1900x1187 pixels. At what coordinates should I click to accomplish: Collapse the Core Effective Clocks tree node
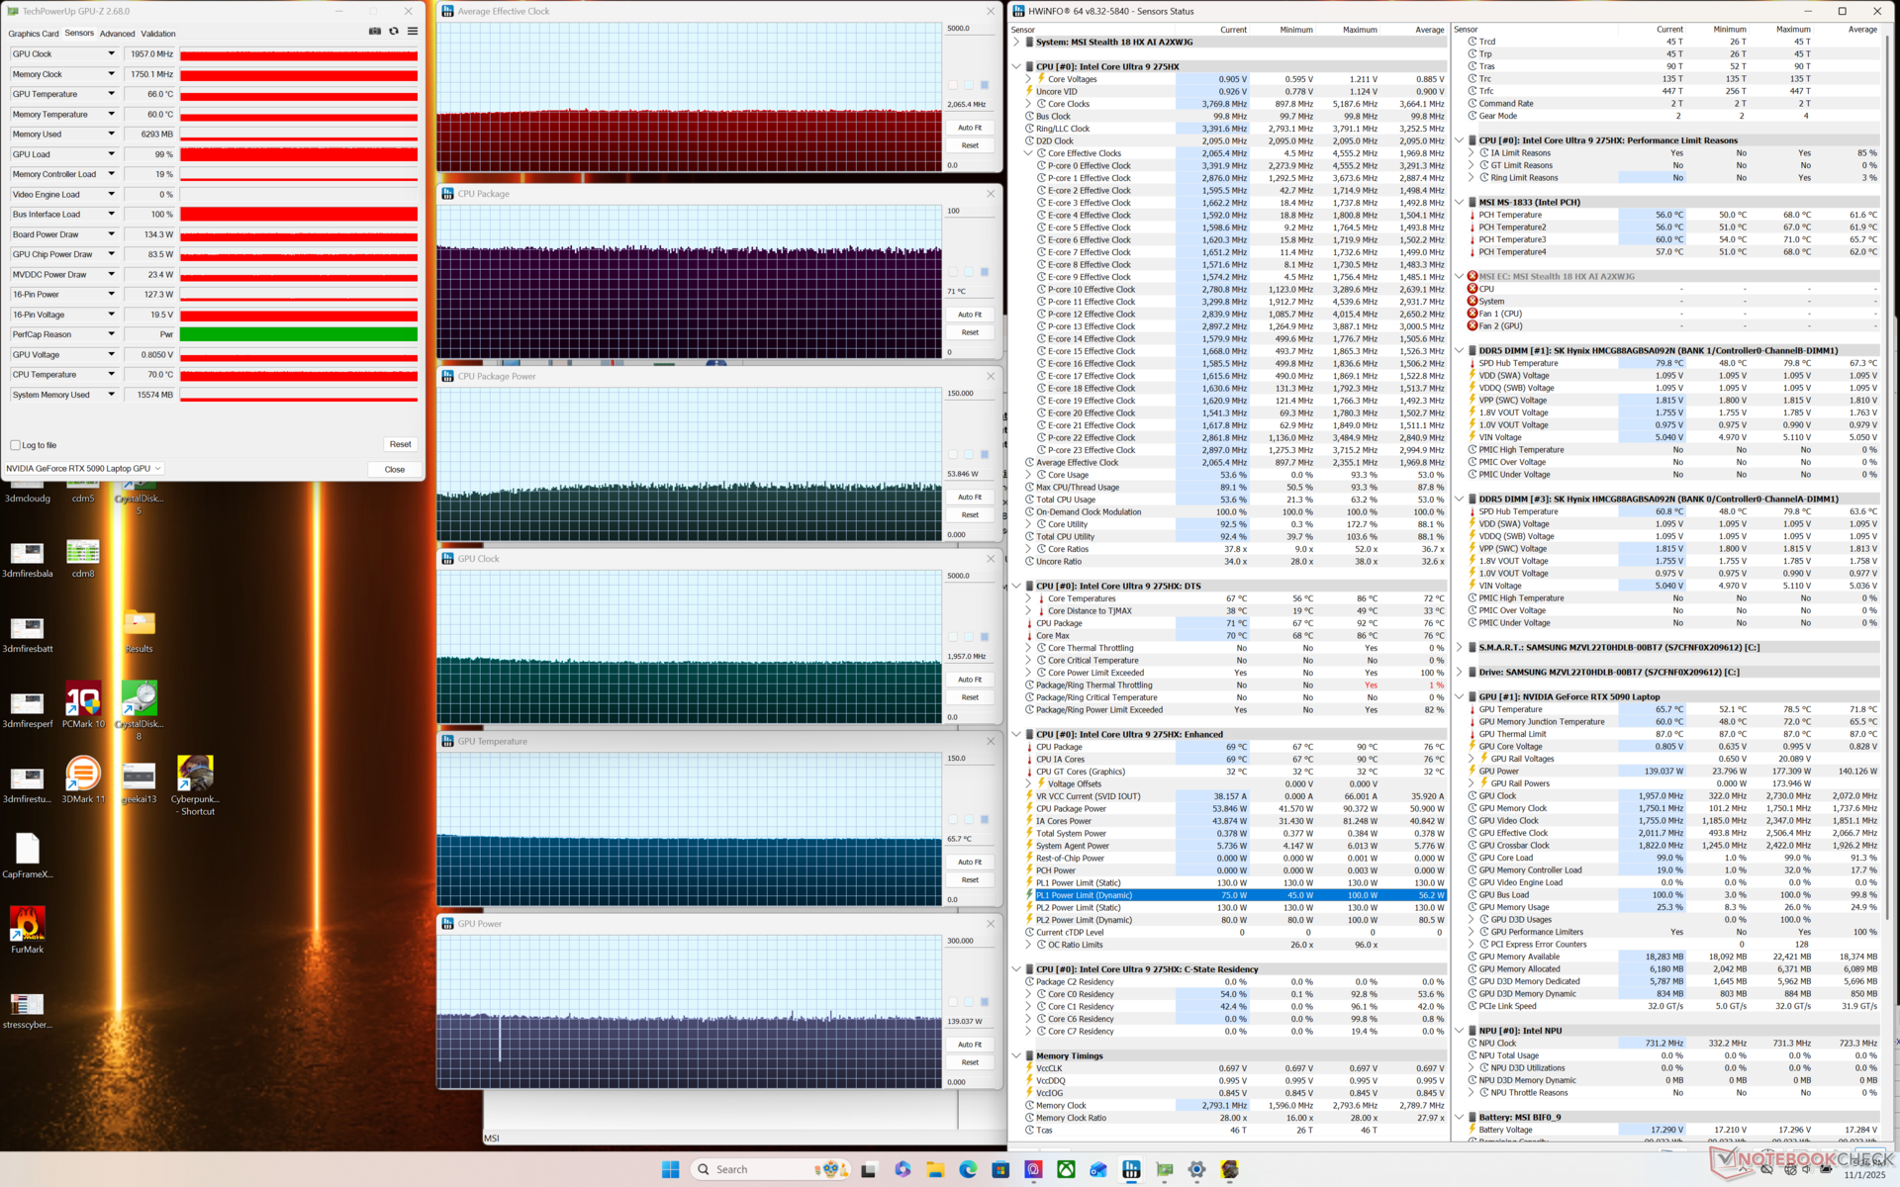click(x=1028, y=153)
